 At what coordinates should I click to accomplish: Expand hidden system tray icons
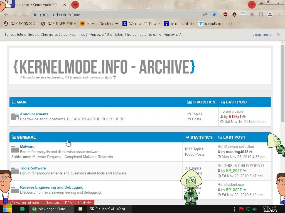[234, 209]
